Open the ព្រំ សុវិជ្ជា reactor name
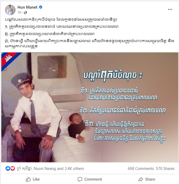Screen dimensions: 179x184 coord(24,169)
